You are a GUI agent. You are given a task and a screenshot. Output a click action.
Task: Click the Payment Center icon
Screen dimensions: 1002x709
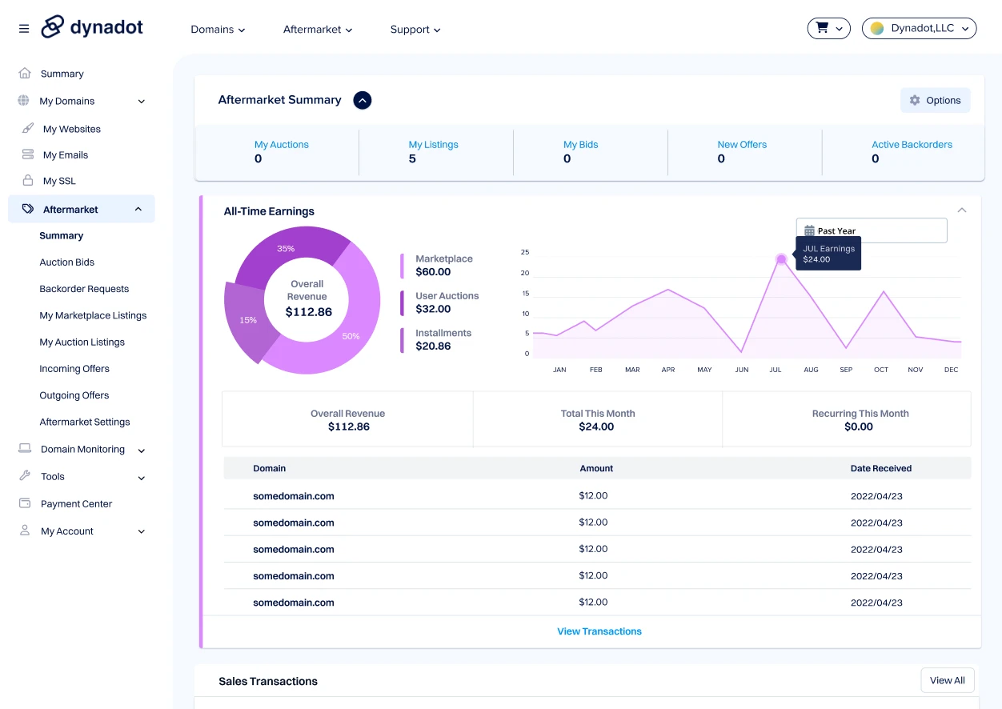pyautogui.click(x=25, y=504)
